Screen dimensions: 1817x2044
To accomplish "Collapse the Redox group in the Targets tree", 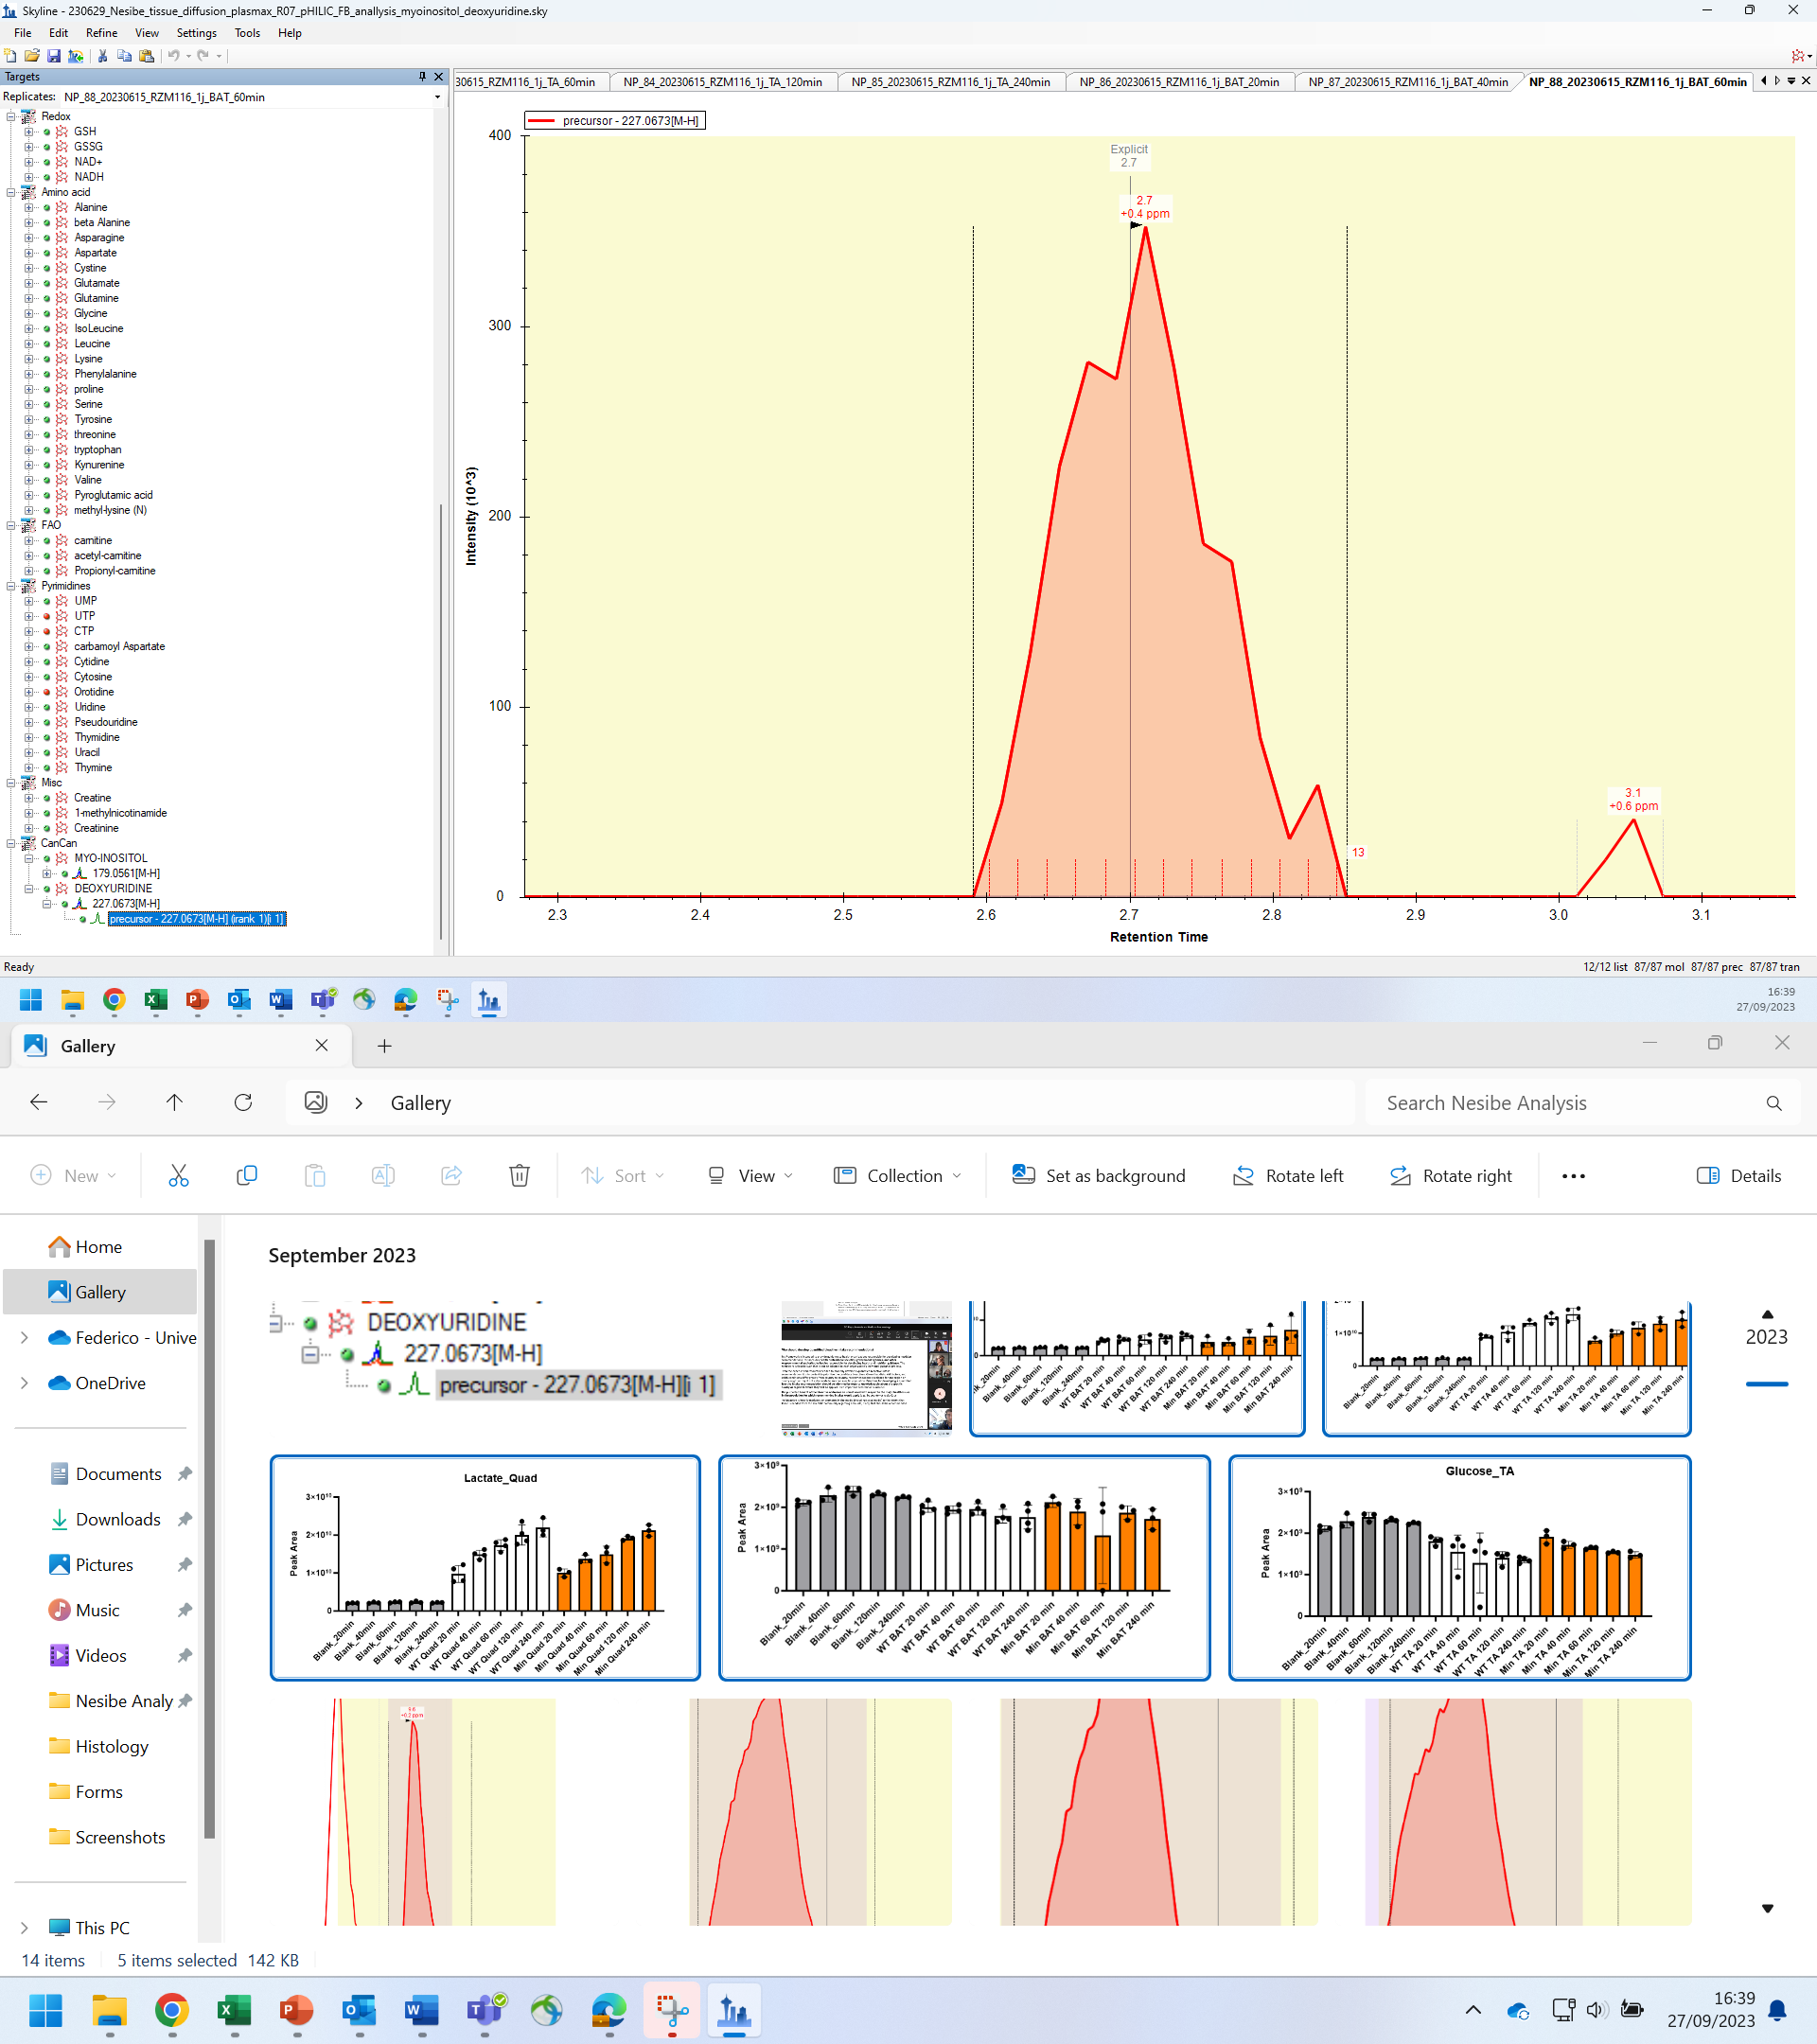I will pyautogui.click(x=11, y=117).
